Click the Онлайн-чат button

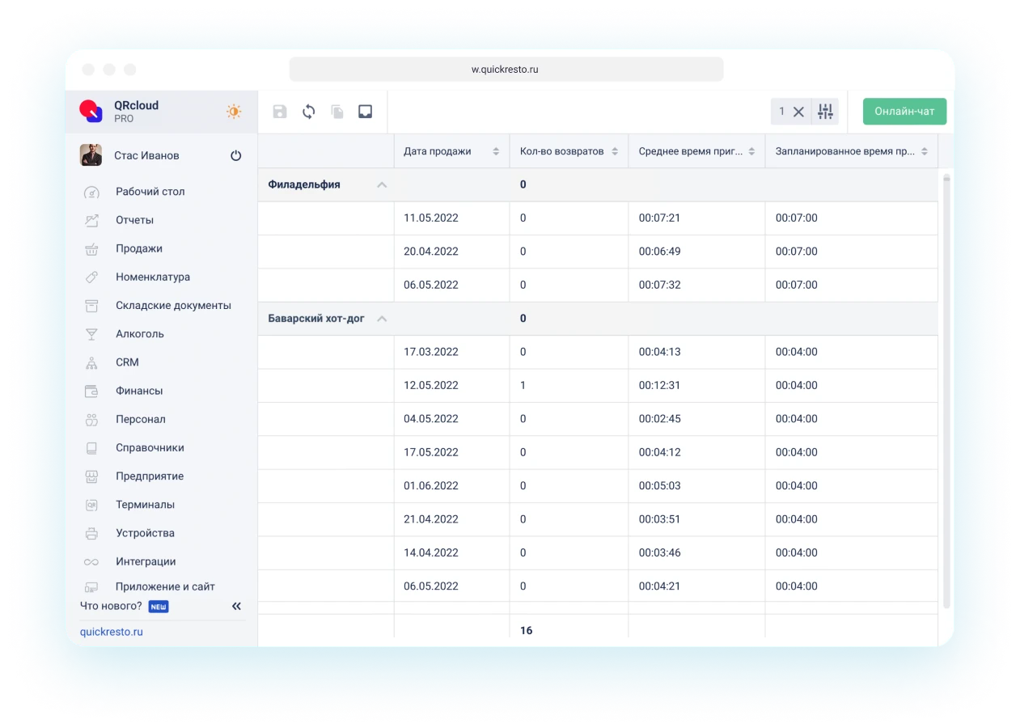904,112
